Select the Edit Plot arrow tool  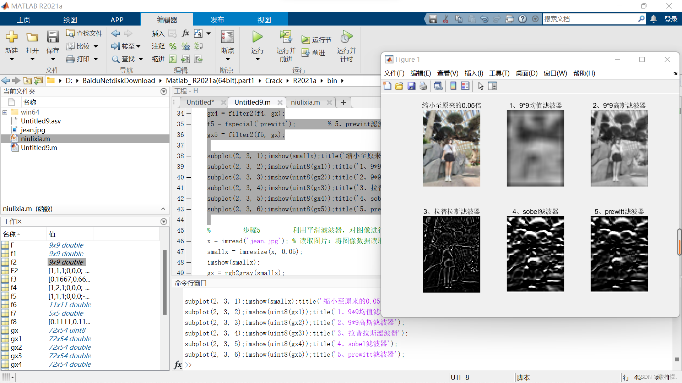(x=481, y=86)
